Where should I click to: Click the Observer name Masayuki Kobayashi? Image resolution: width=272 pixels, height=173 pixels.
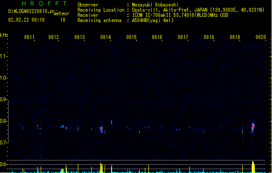[x=155, y=5]
